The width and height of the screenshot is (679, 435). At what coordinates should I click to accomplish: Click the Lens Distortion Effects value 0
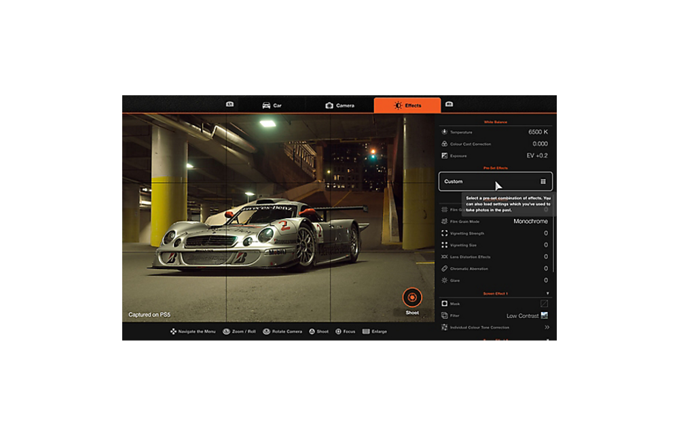(x=546, y=256)
